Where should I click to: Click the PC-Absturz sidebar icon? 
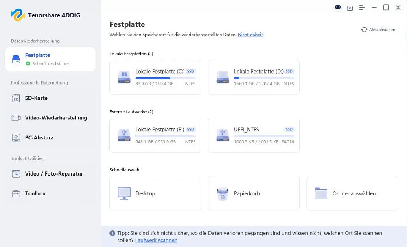tap(16, 138)
